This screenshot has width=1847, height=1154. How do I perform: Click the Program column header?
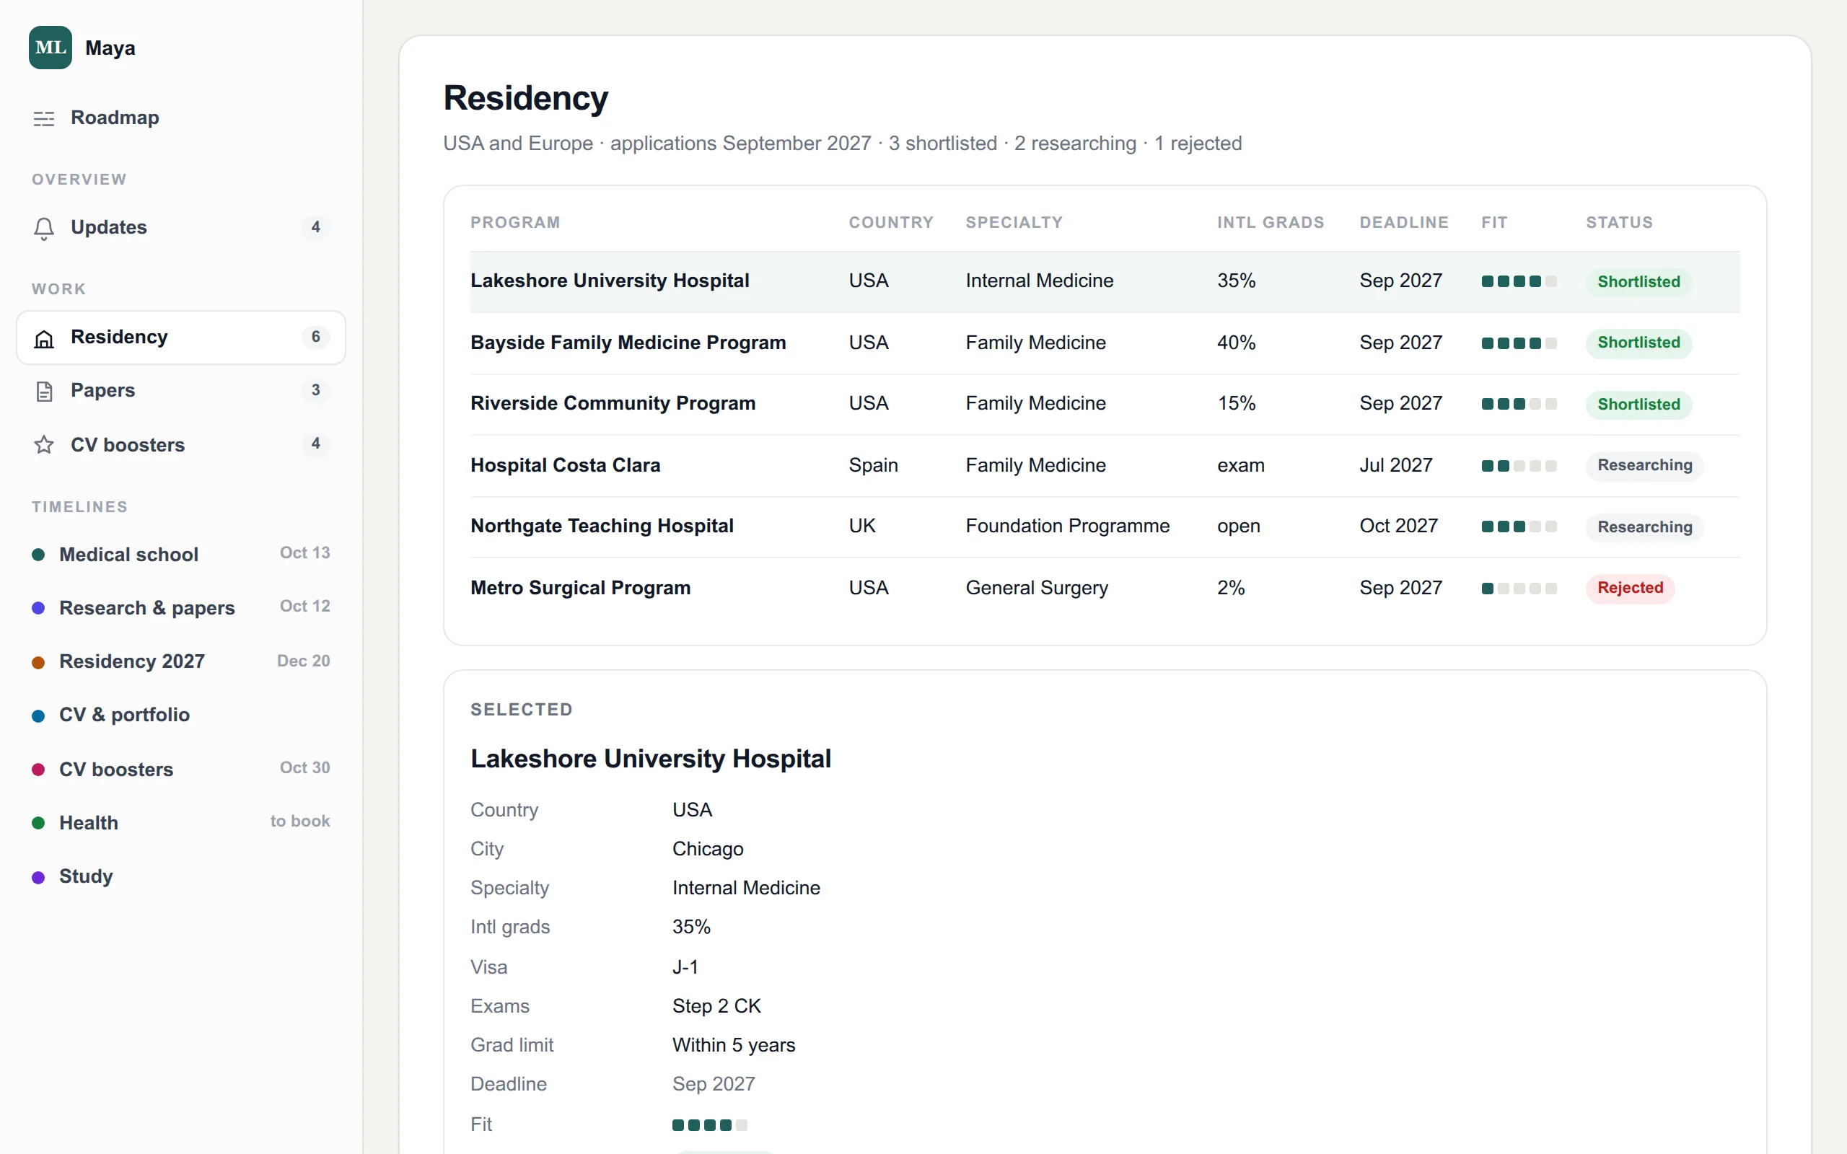pos(515,222)
